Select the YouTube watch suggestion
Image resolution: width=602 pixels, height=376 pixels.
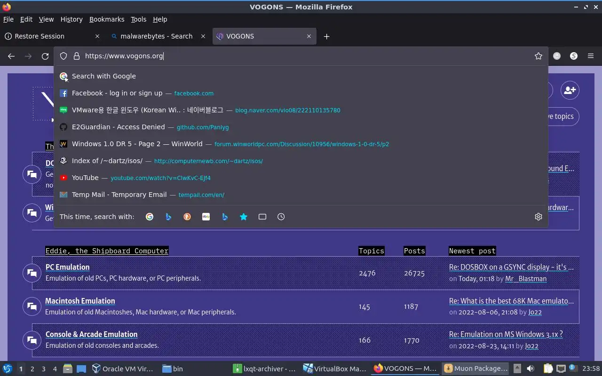pos(301,178)
